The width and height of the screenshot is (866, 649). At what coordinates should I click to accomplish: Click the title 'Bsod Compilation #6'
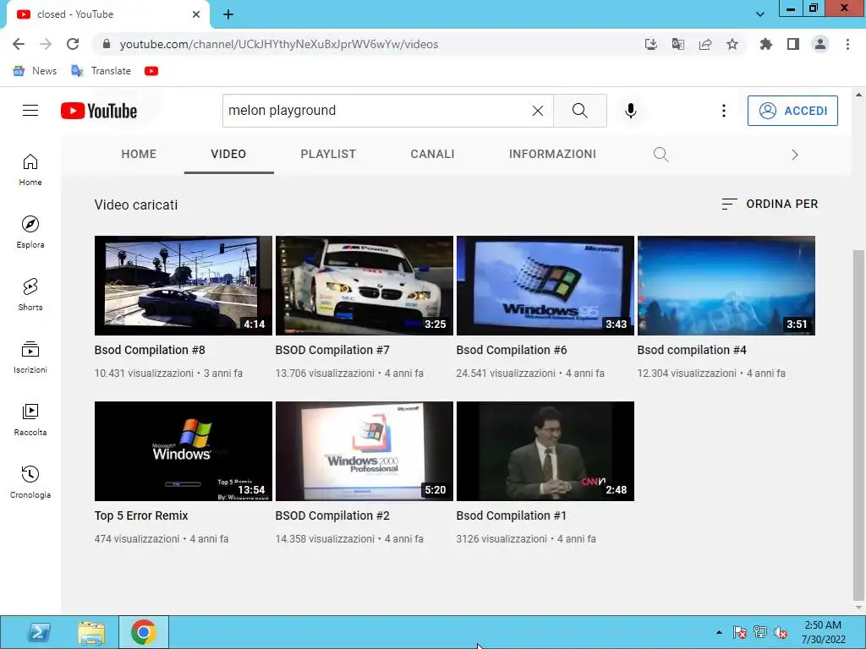pos(512,350)
